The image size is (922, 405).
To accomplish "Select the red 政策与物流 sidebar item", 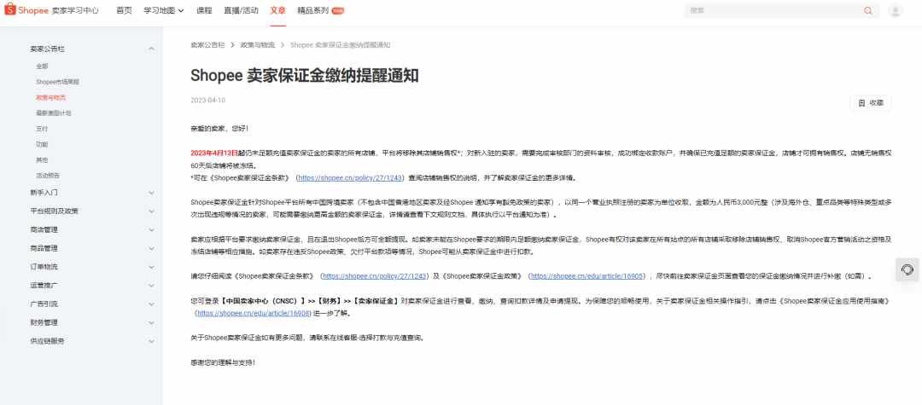I will coord(50,97).
